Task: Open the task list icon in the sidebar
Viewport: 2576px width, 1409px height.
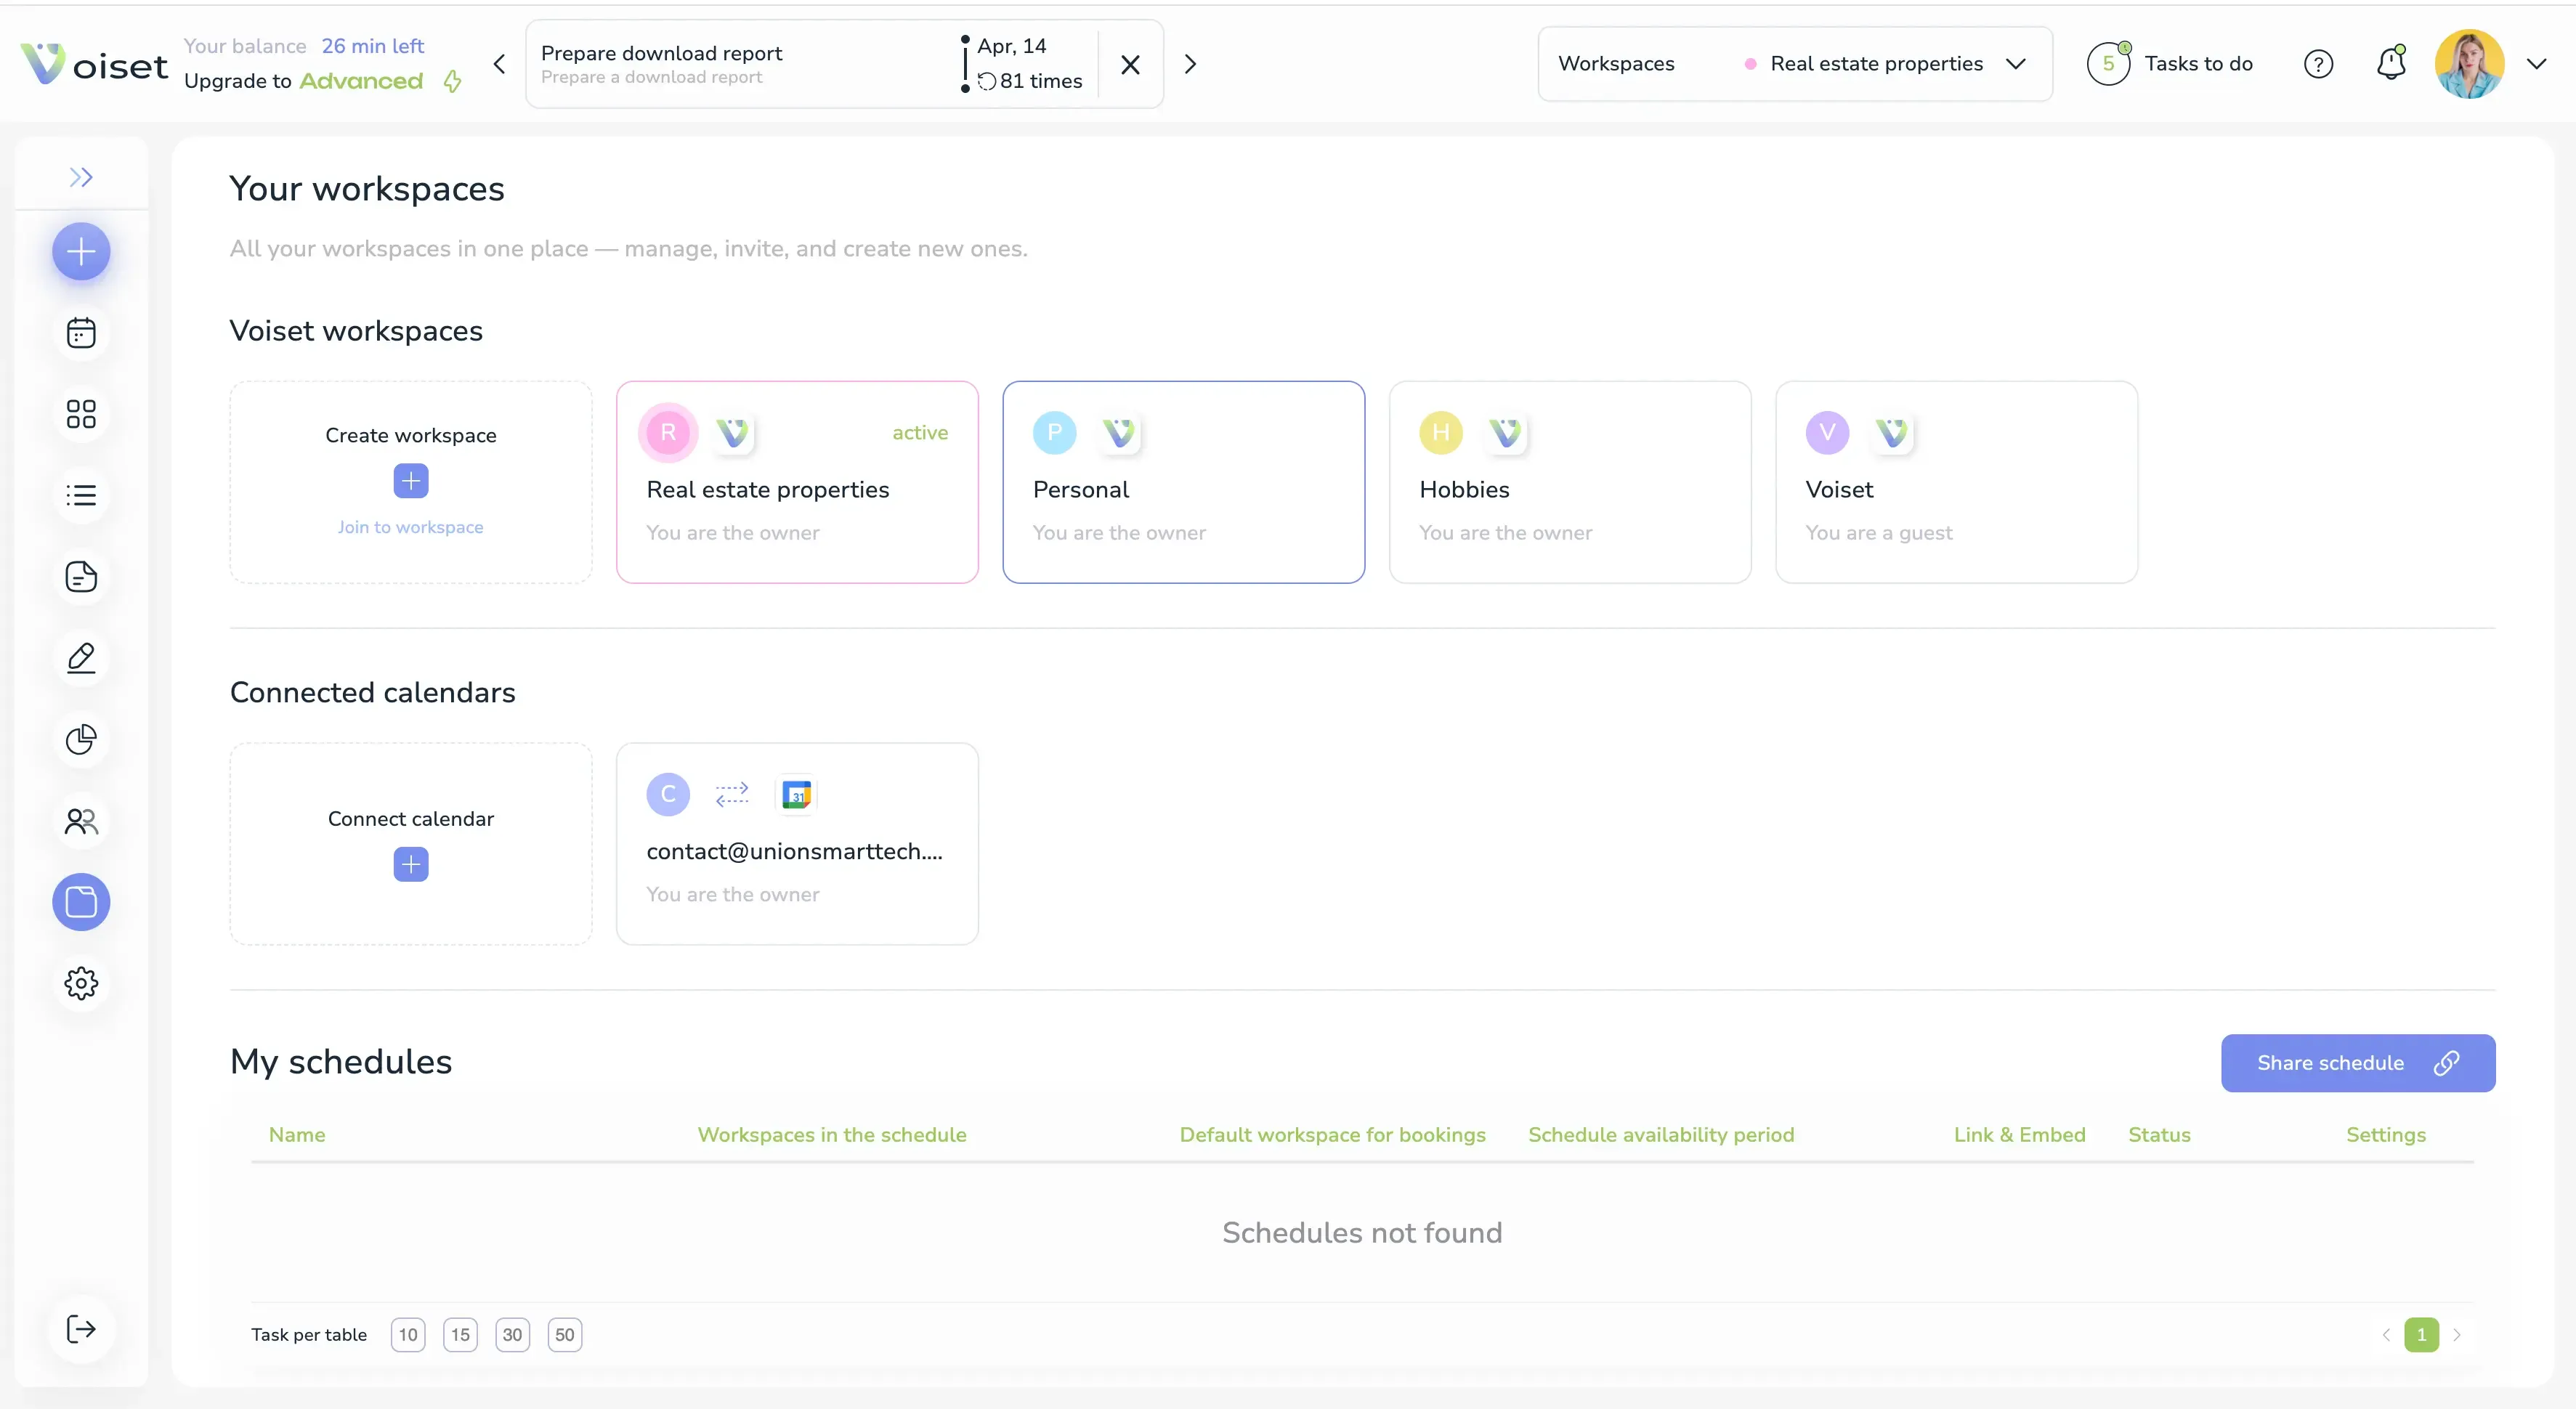Action: pos(80,495)
